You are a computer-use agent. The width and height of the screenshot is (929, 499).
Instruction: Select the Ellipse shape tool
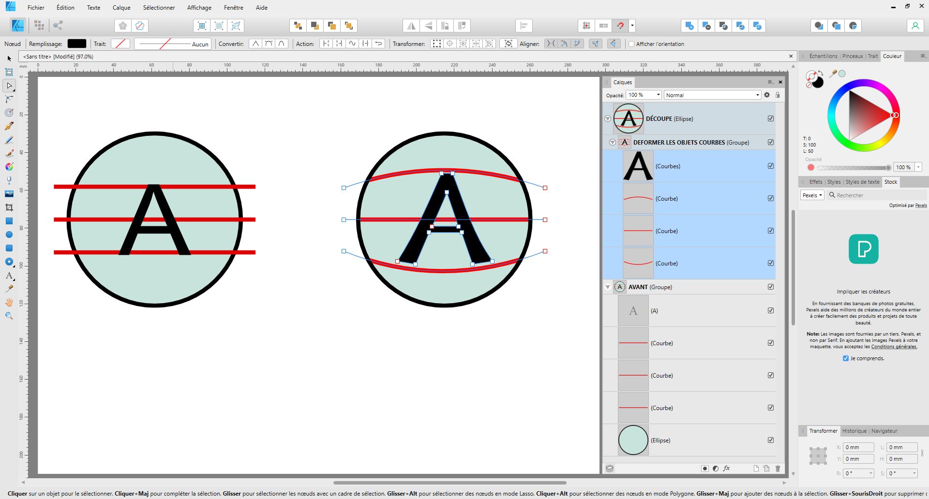(9, 235)
